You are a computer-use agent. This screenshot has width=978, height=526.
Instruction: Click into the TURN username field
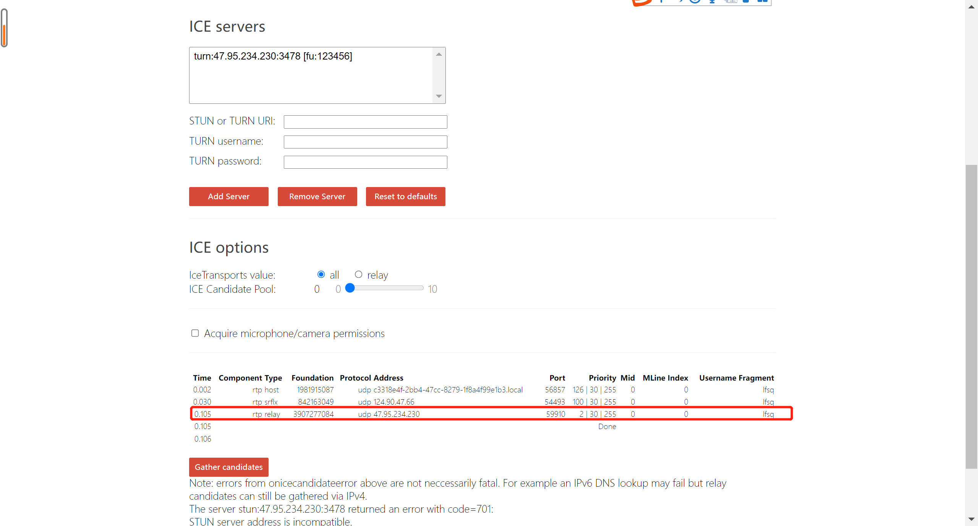coord(365,142)
